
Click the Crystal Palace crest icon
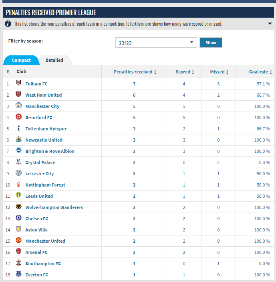pos(18,162)
